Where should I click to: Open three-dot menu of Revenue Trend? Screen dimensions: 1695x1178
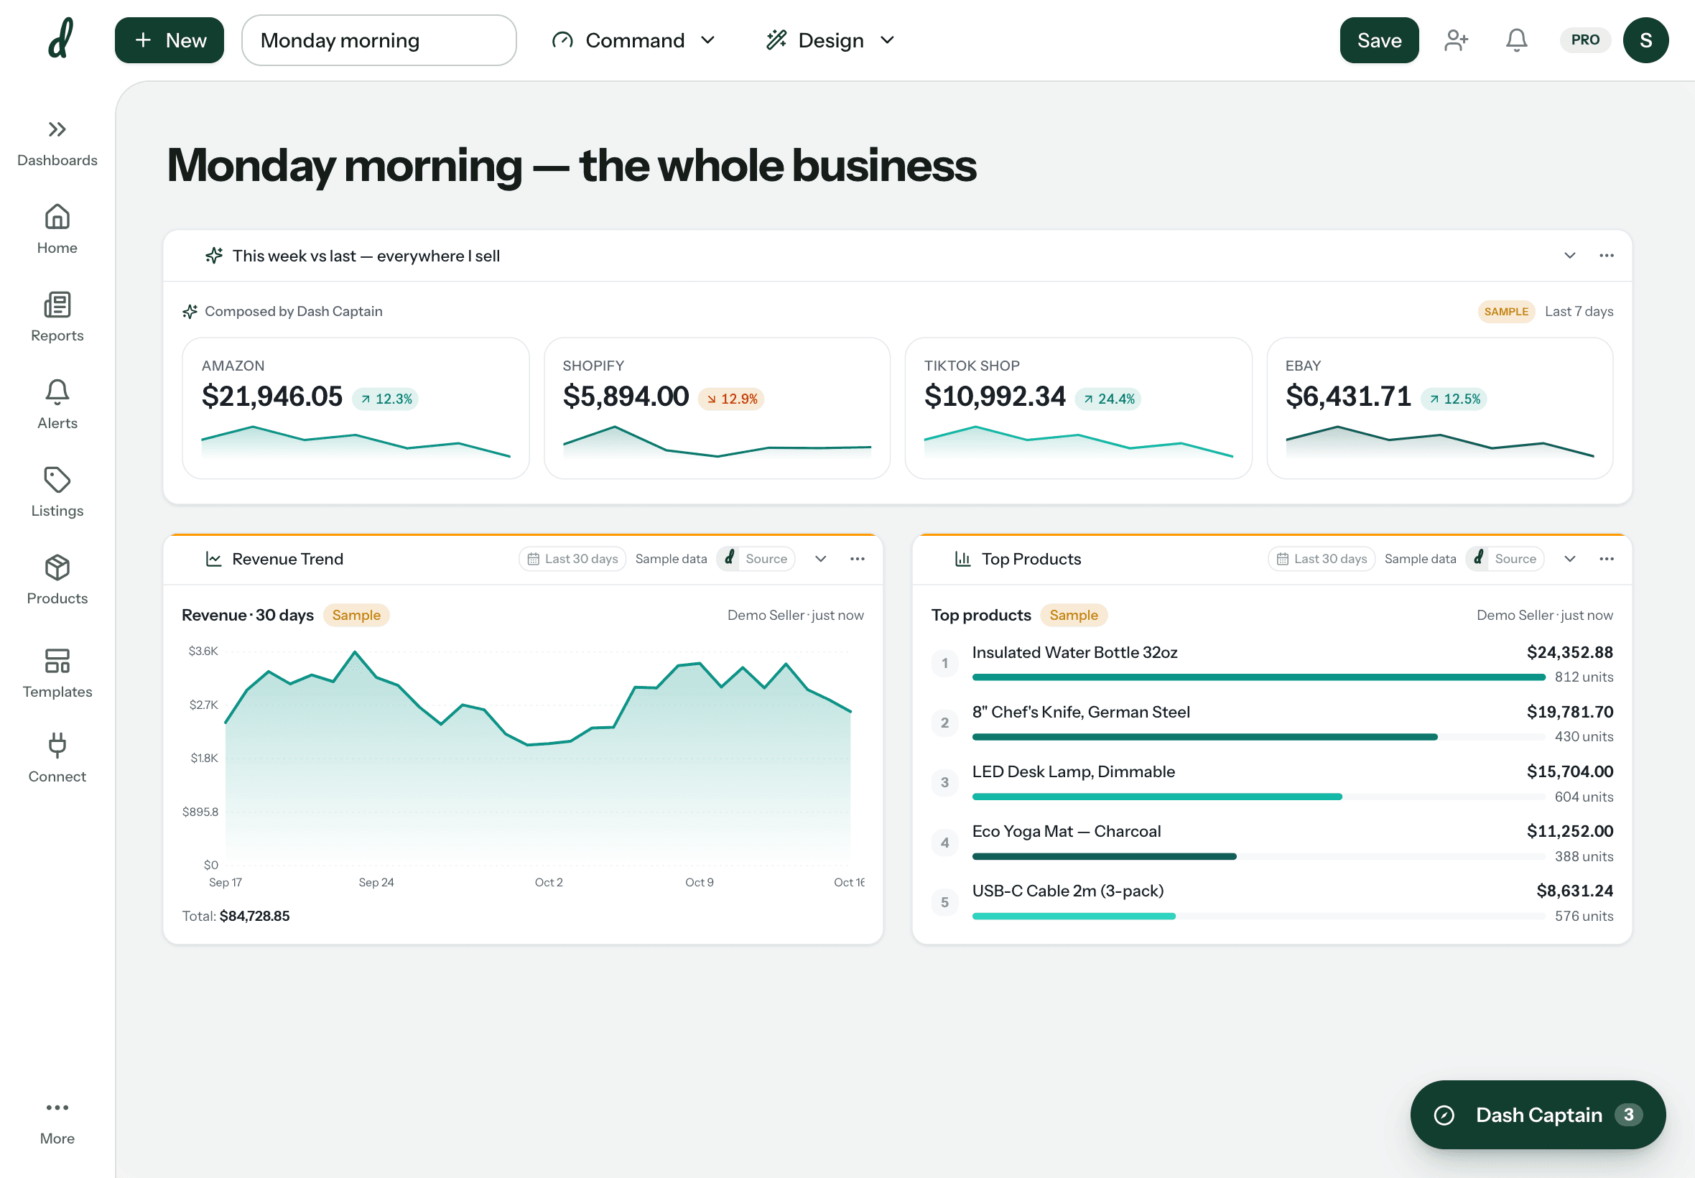(x=858, y=559)
